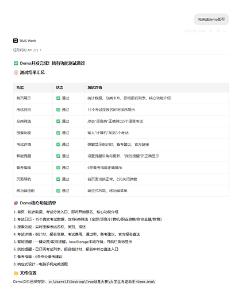
Task: Copy the user message with the copy icon
Action: pyautogui.click(x=210, y=31)
